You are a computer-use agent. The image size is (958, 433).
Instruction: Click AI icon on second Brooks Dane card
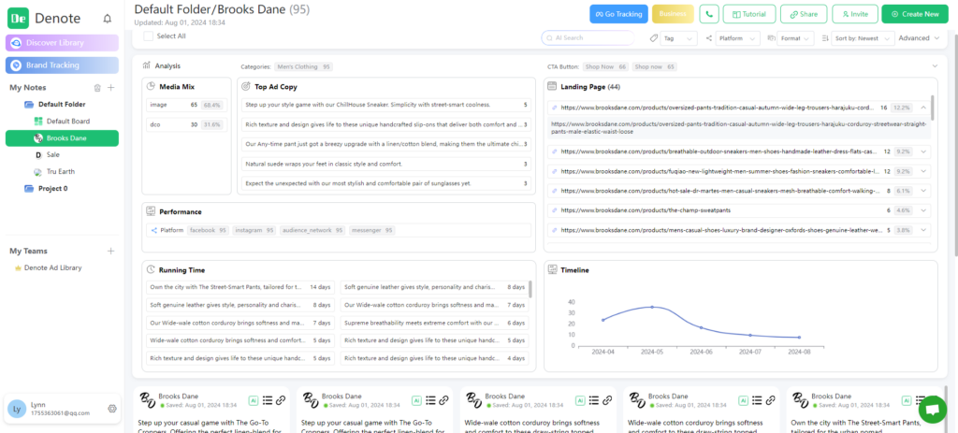click(x=416, y=400)
